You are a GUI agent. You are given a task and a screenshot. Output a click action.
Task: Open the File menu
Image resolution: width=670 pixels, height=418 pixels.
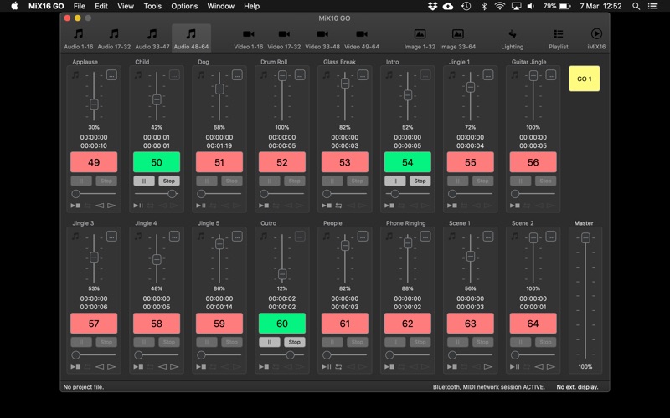click(x=79, y=6)
